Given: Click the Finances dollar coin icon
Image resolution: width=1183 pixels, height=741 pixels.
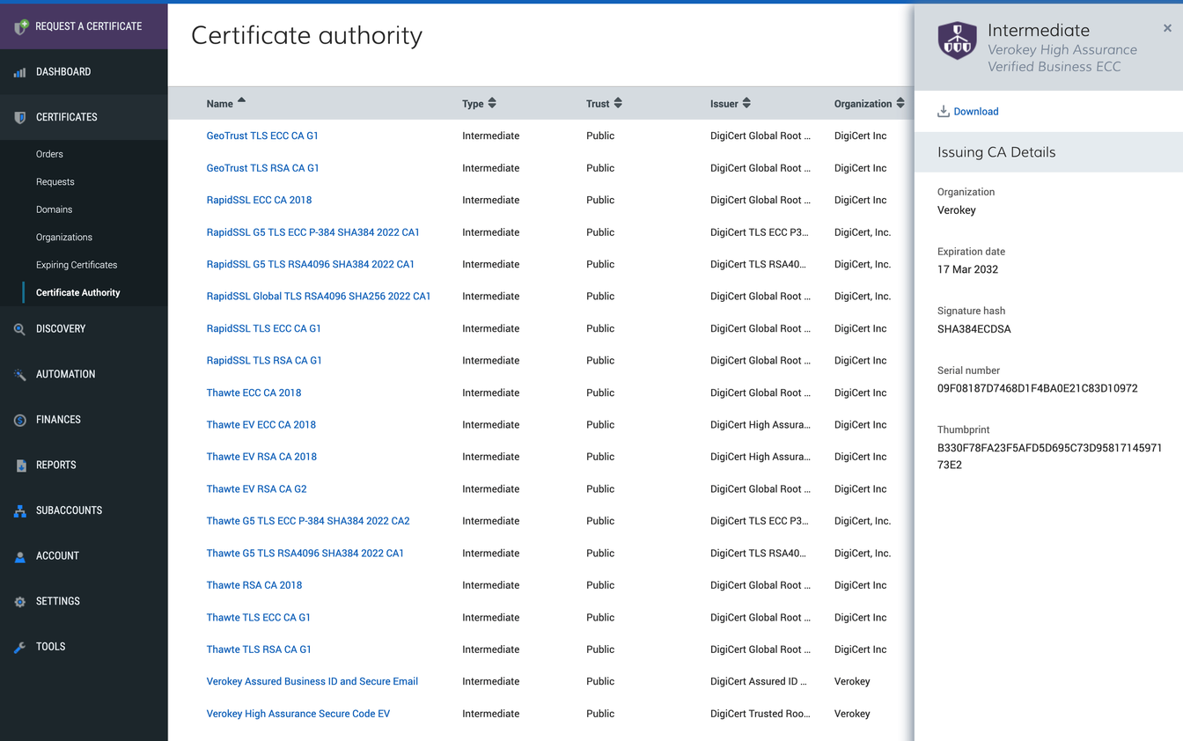Looking at the screenshot, I should click(19, 419).
